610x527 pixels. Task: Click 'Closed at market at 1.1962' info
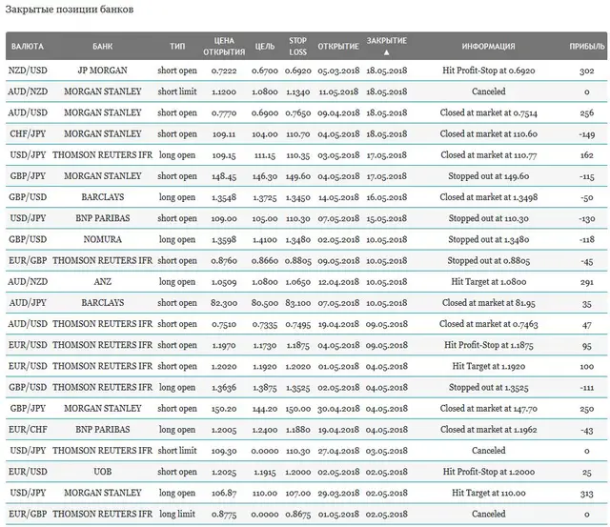click(x=489, y=430)
